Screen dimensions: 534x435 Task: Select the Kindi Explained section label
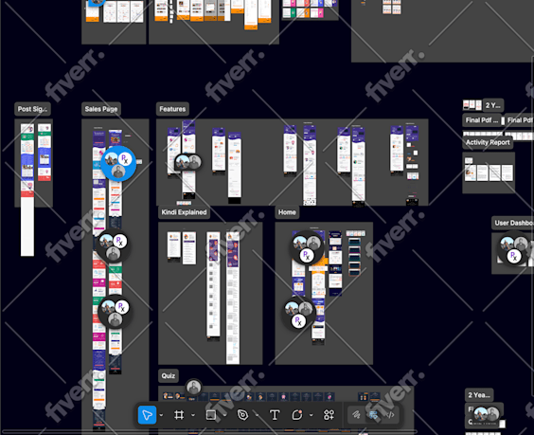pyautogui.click(x=185, y=212)
